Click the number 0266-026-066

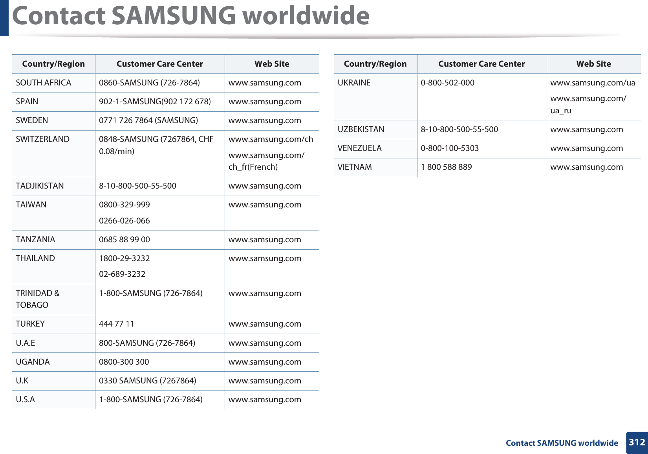click(x=124, y=221)
